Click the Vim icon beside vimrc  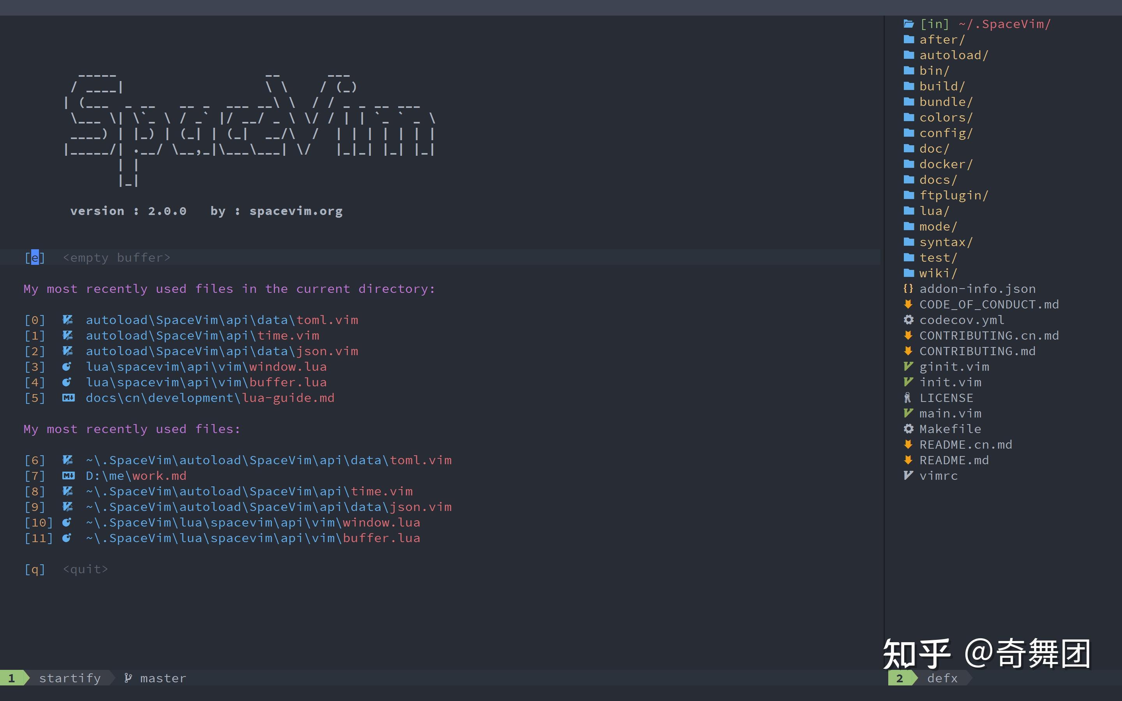point(908,476)
